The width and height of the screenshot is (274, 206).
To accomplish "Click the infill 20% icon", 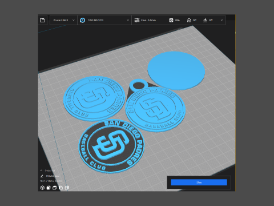I will pyautogui.click(x=171, y=20).
